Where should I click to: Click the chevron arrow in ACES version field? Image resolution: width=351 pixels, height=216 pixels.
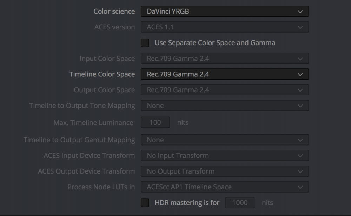pos(300,27)
